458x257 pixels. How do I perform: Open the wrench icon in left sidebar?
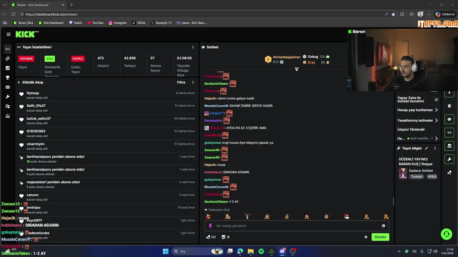(8, 97)
